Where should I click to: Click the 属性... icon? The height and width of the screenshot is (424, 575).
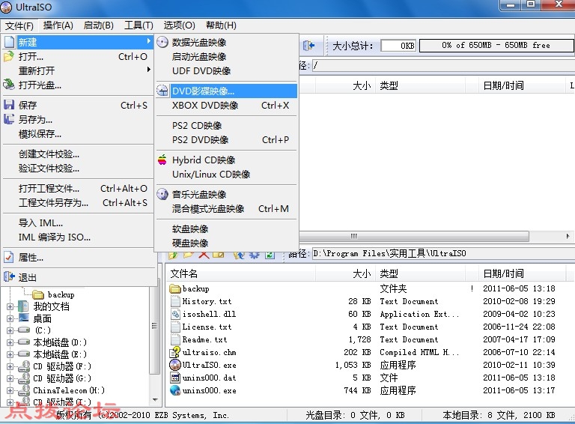[x=9, y=257]
